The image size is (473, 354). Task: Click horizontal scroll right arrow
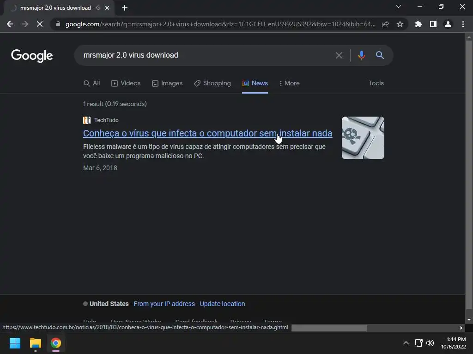click(x=461, y=328)
